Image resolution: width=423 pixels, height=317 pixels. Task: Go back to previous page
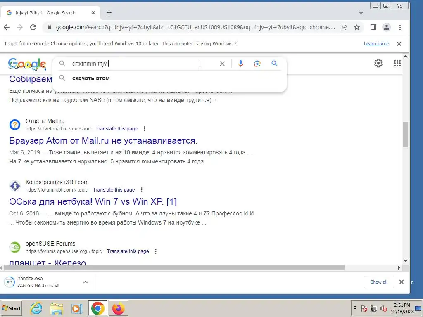point(7,27)
